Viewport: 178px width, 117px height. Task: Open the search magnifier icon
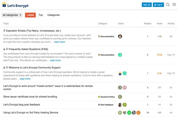click(168, 5)
